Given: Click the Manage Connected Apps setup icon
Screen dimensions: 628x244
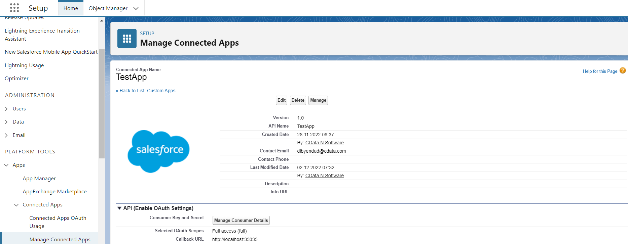Looking at the screenshot, I should [127, 39].
